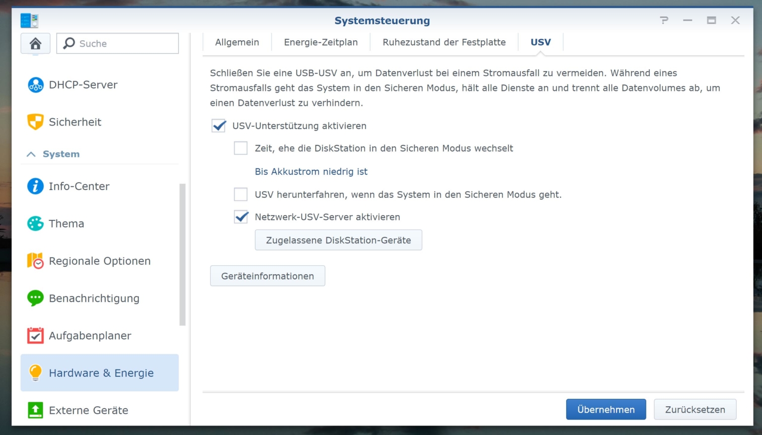Open the Ruhezustand der Festplatte tab
The height and width of the screenshot is (435, 762).
(x=444, y=42)
